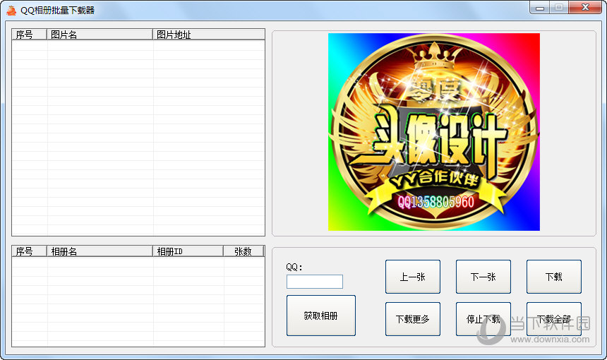Show next photo with 下一张
The height and width of the screenshot is (360, 607).
click(483, 277)
